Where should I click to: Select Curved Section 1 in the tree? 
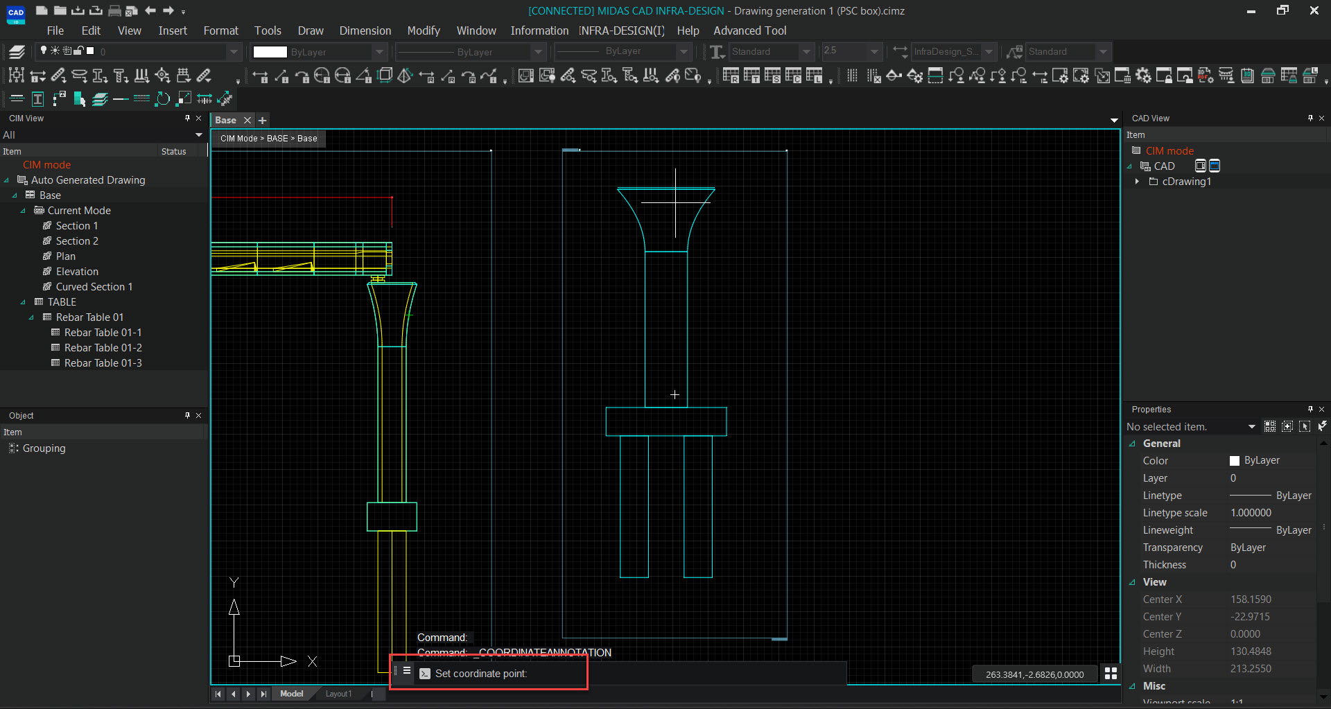click(x=94, y=287)
